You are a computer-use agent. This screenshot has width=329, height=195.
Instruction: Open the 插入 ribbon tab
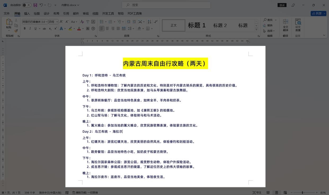click(x=27, y=13)
